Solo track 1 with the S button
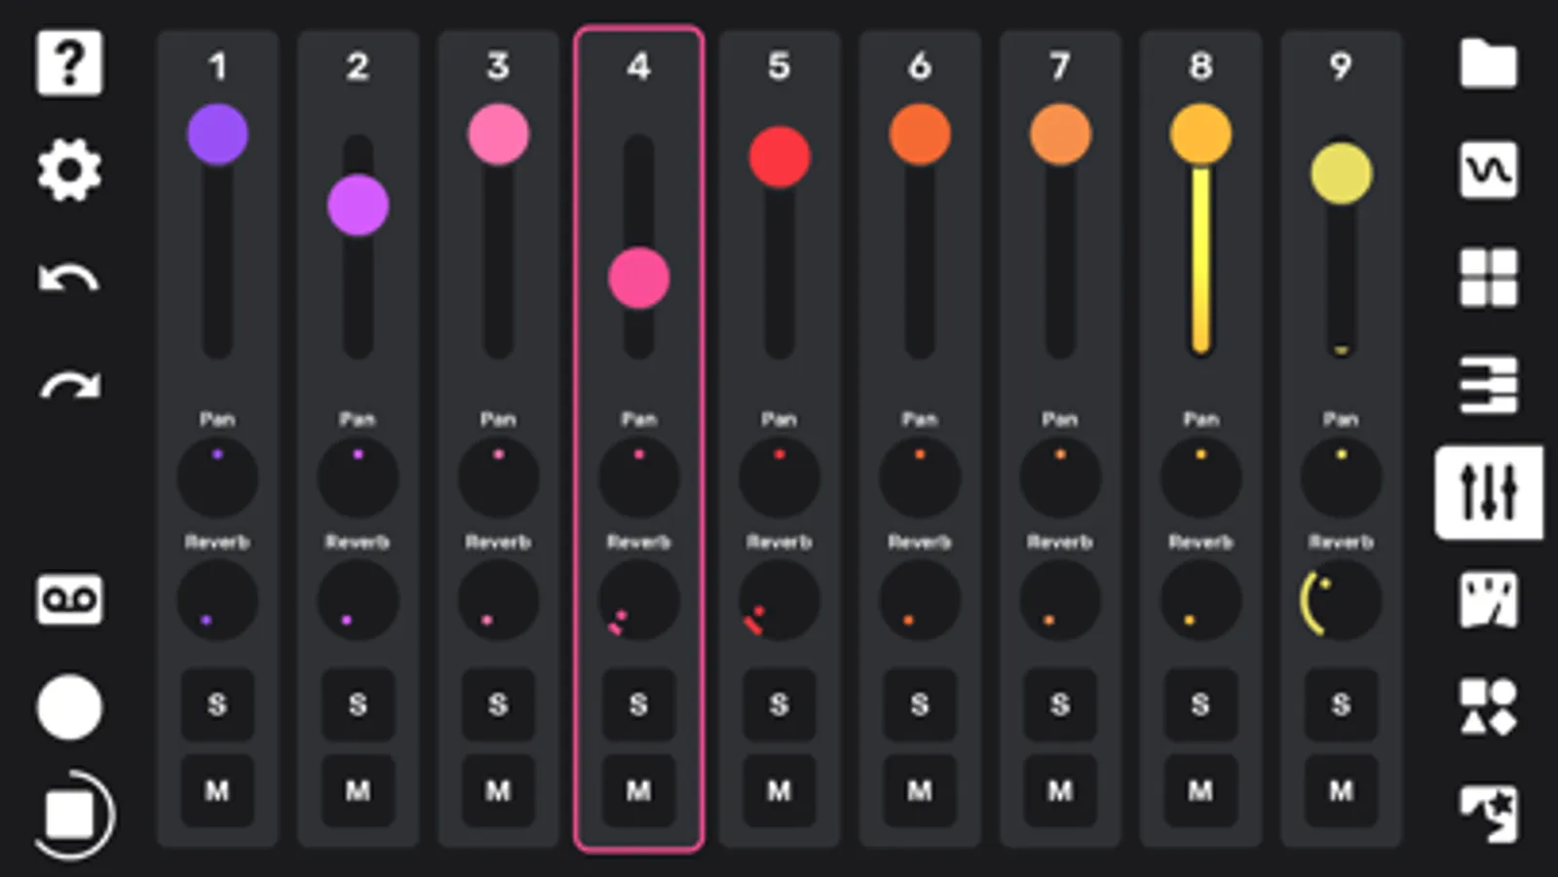Image resolution: width=1558 pixels, height=877 pixels. point(217,704)
